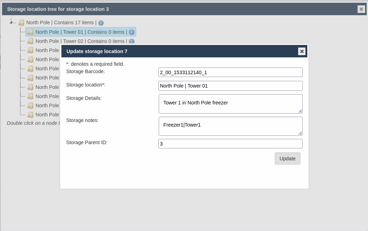Edit the Storage Details text area
This screenshot has height=231, width=368.
[230, 104]
